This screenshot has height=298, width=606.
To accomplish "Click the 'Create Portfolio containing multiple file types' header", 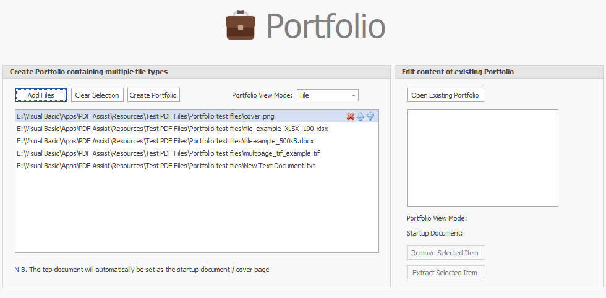I will coord(88,72).
